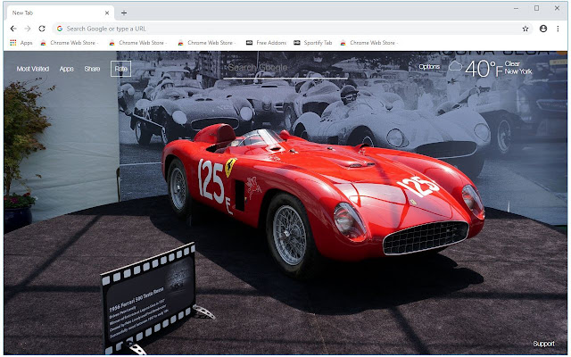This screenshot has width=571, height=357.
Task: Click the New York location label
Action: (x=518, y=71)
